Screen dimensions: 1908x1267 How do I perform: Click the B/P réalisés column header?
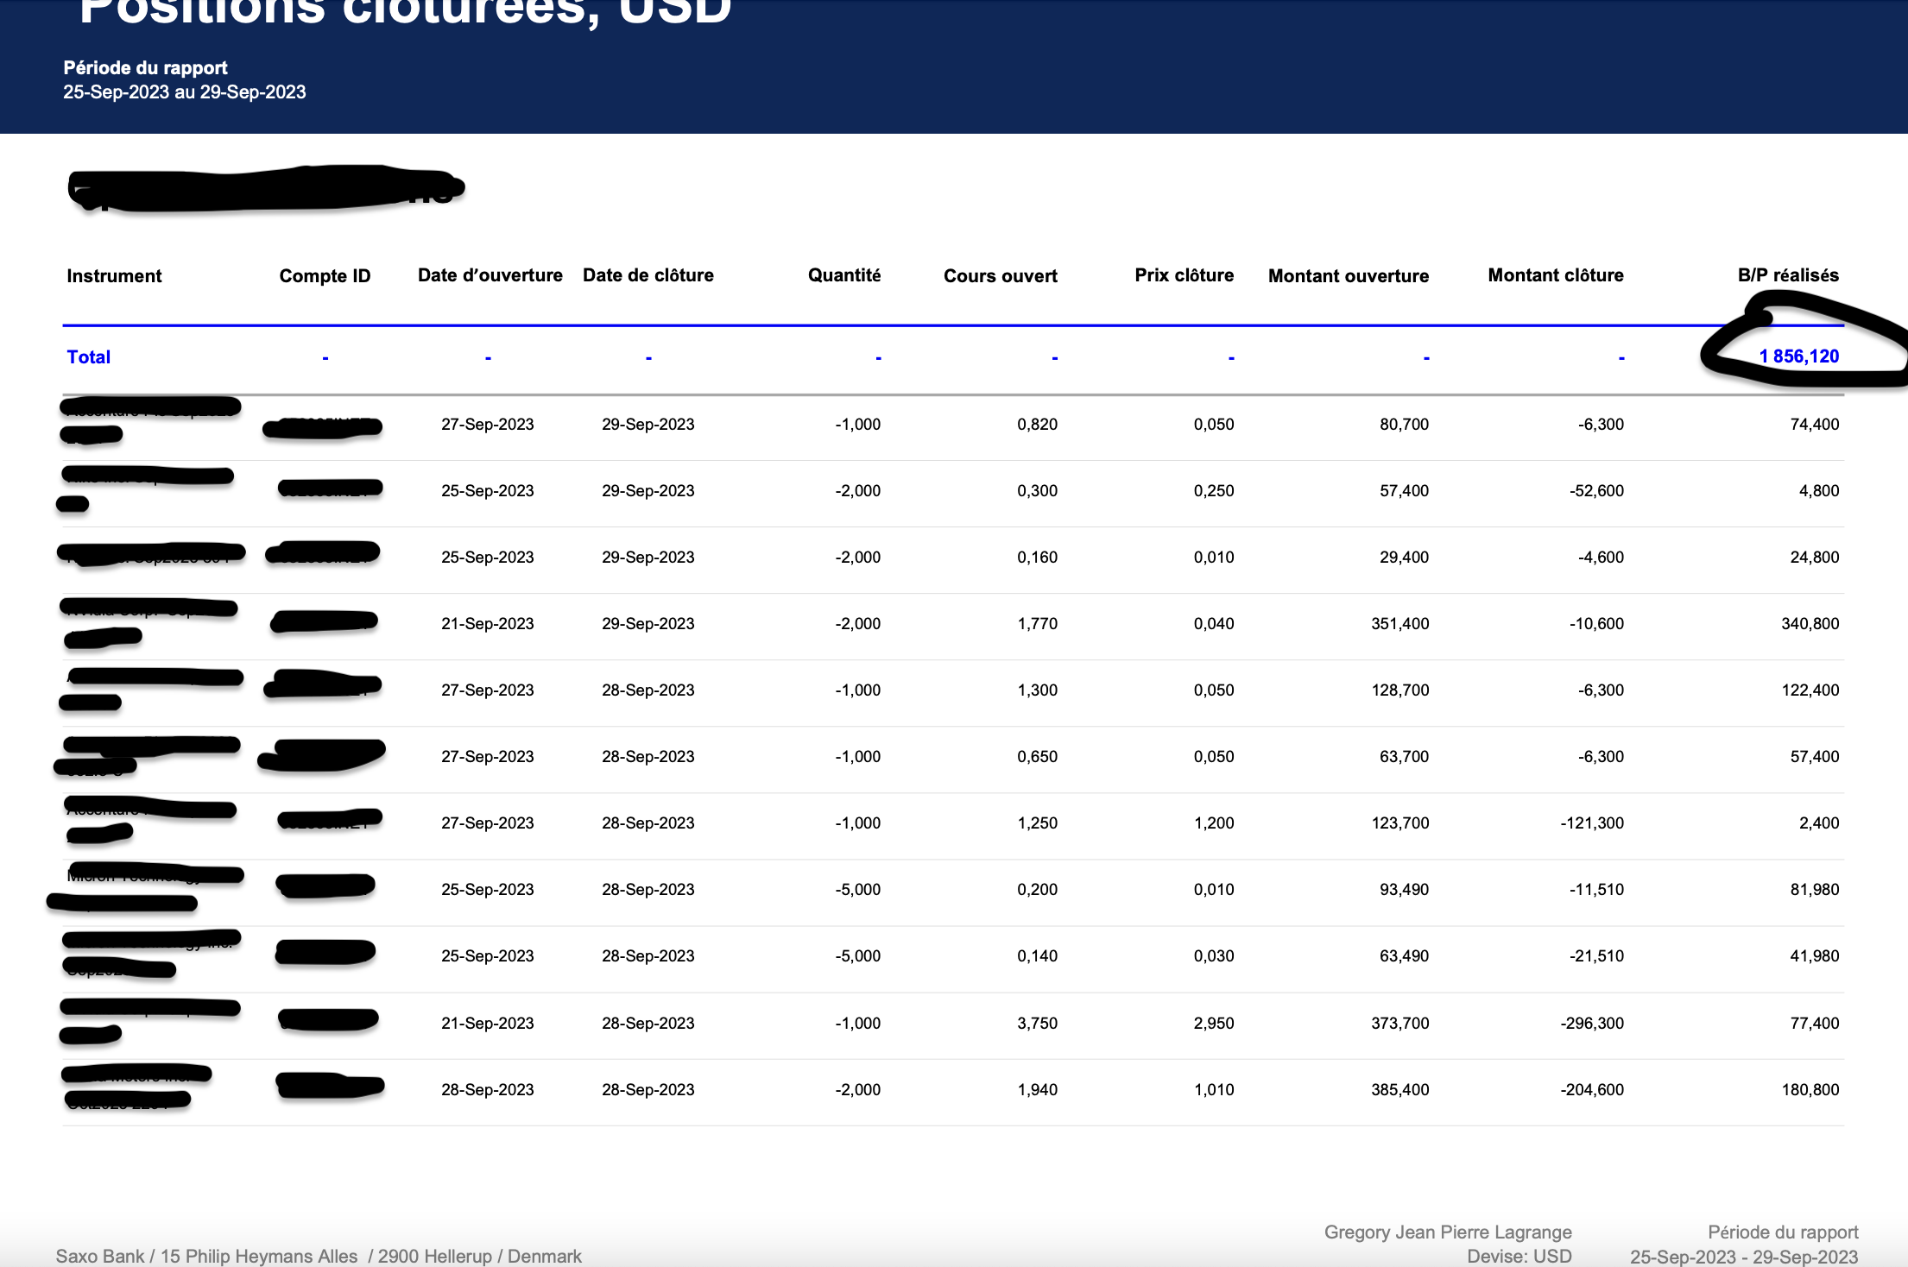click(x=1787, y=275)
